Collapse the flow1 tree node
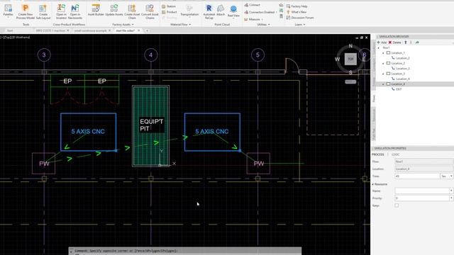454x255 pixels. coord(379,47)
